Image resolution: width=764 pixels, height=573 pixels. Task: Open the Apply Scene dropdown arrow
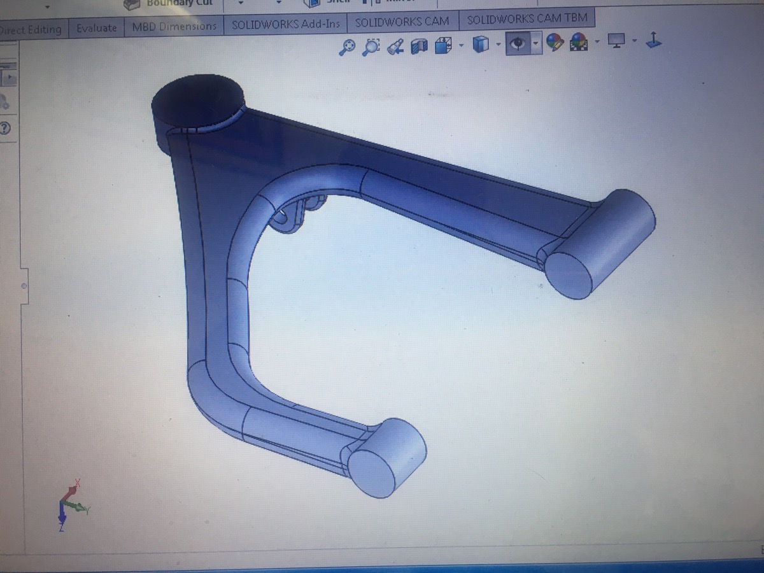click(x=597, y=43)
